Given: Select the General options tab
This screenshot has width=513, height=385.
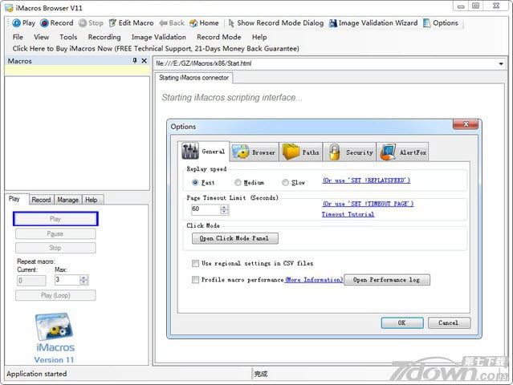Looking at the screenshot, I should [x=203, y=152].
